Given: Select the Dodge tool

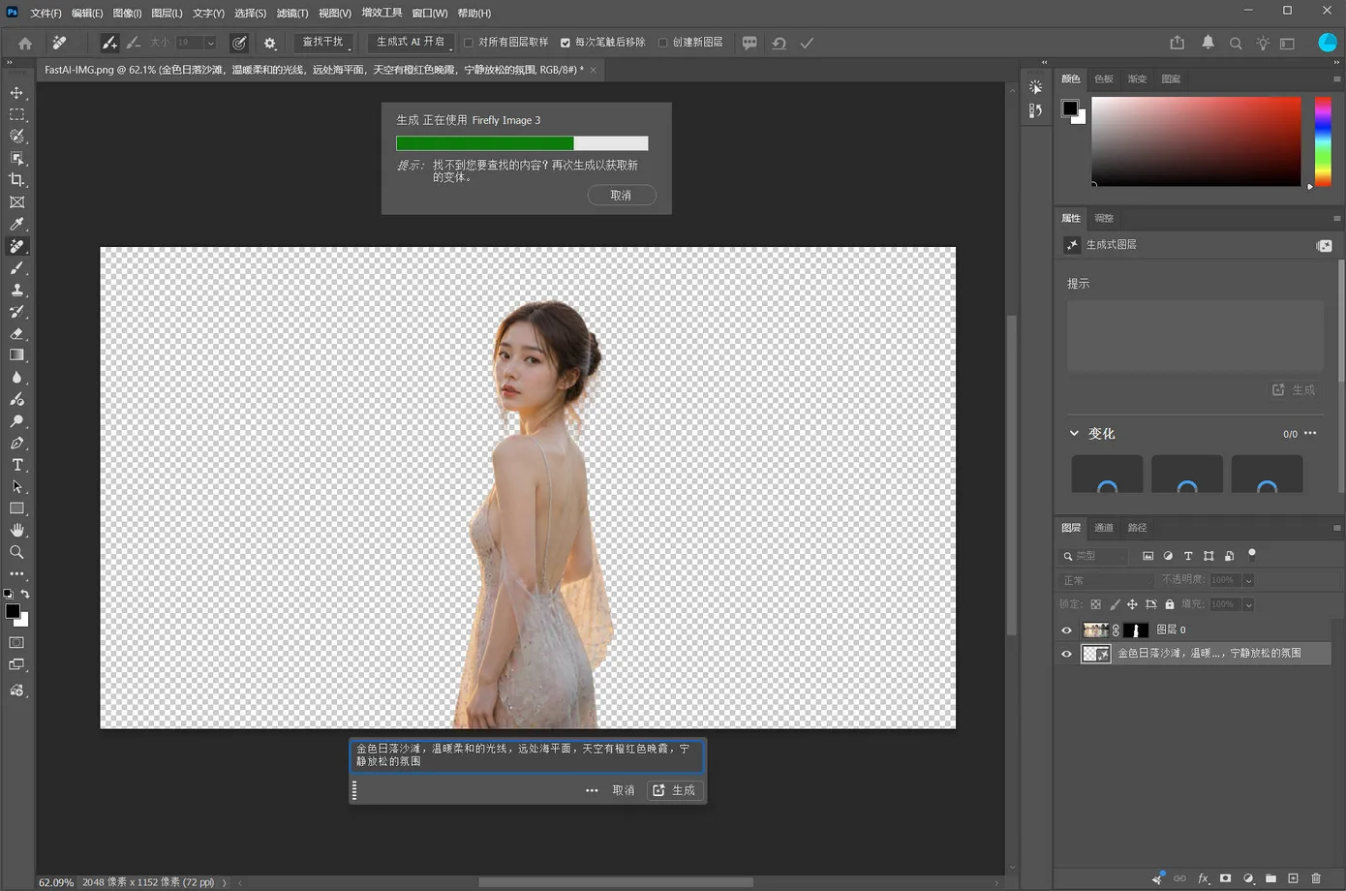Looking at the screenshot, I should pyautogui.click(x=16, y=421).
